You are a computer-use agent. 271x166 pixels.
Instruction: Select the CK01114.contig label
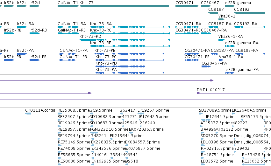pyautogui.click(x=40, y=110)
